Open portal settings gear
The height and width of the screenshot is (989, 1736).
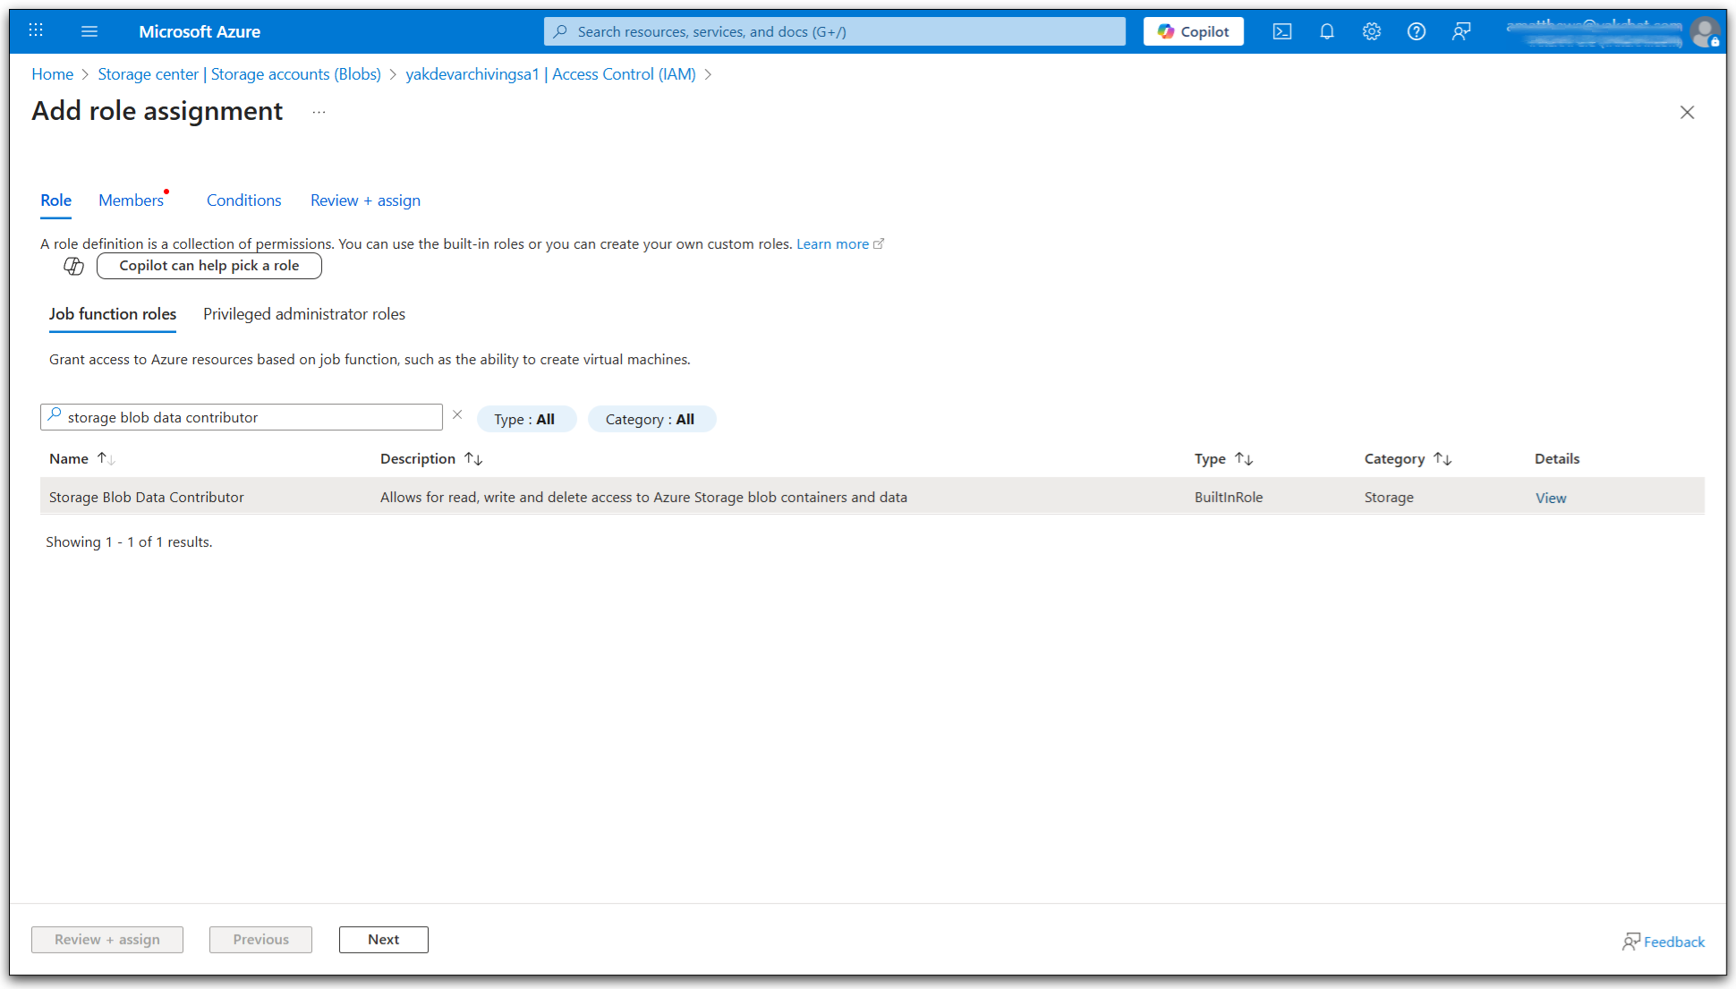coord(1371,31)
